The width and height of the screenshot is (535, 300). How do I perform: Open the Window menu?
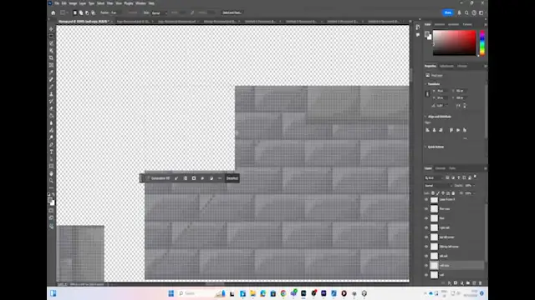[x=140, y=3]
